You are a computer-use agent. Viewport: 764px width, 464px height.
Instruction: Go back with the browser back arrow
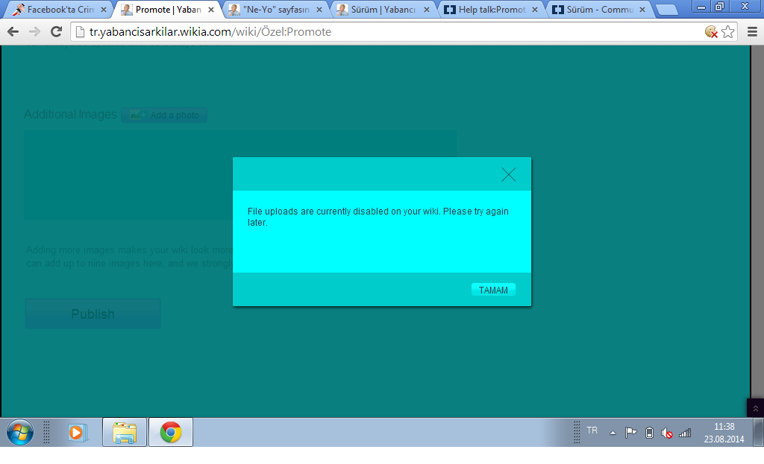[13, 31]
